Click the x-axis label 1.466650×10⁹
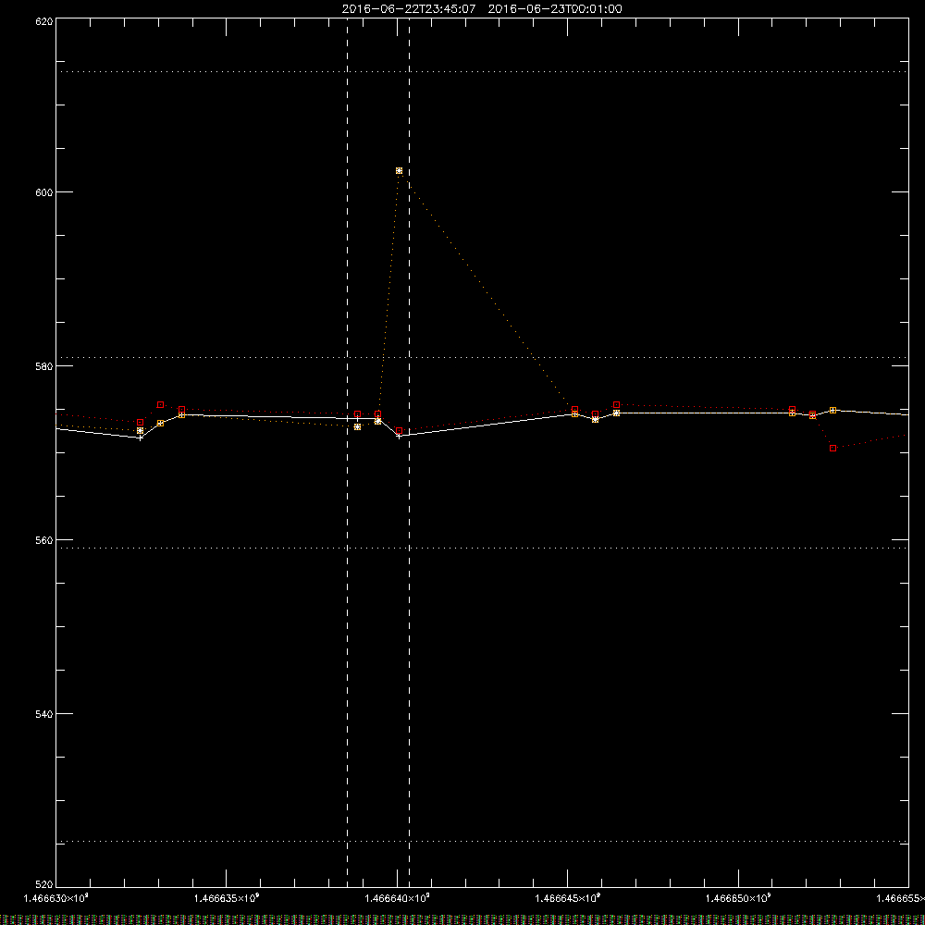Image resolution: width=925 pixels, height=925 pixels. (x=738, y=898)
